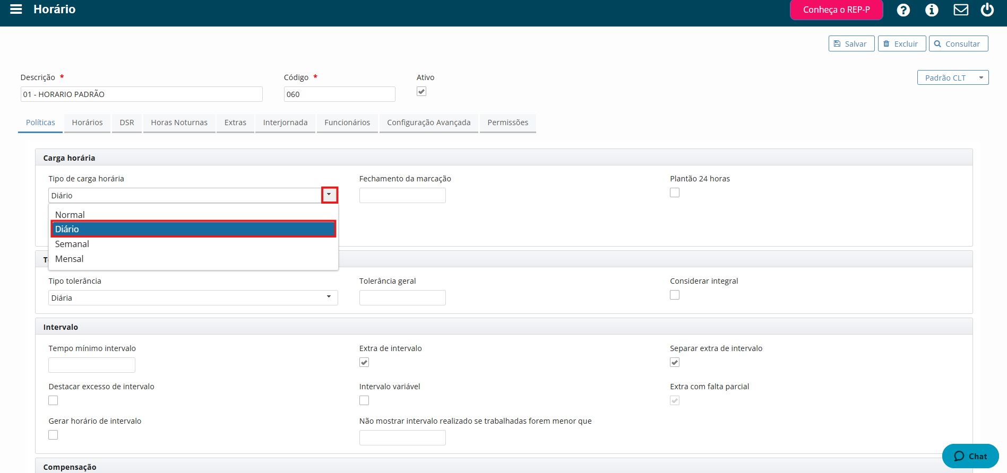The height and width of the screenshot is (473, 1007).
Task: Enable the Plantão 24 horas checkbox
Action: (x=675, y=192)
